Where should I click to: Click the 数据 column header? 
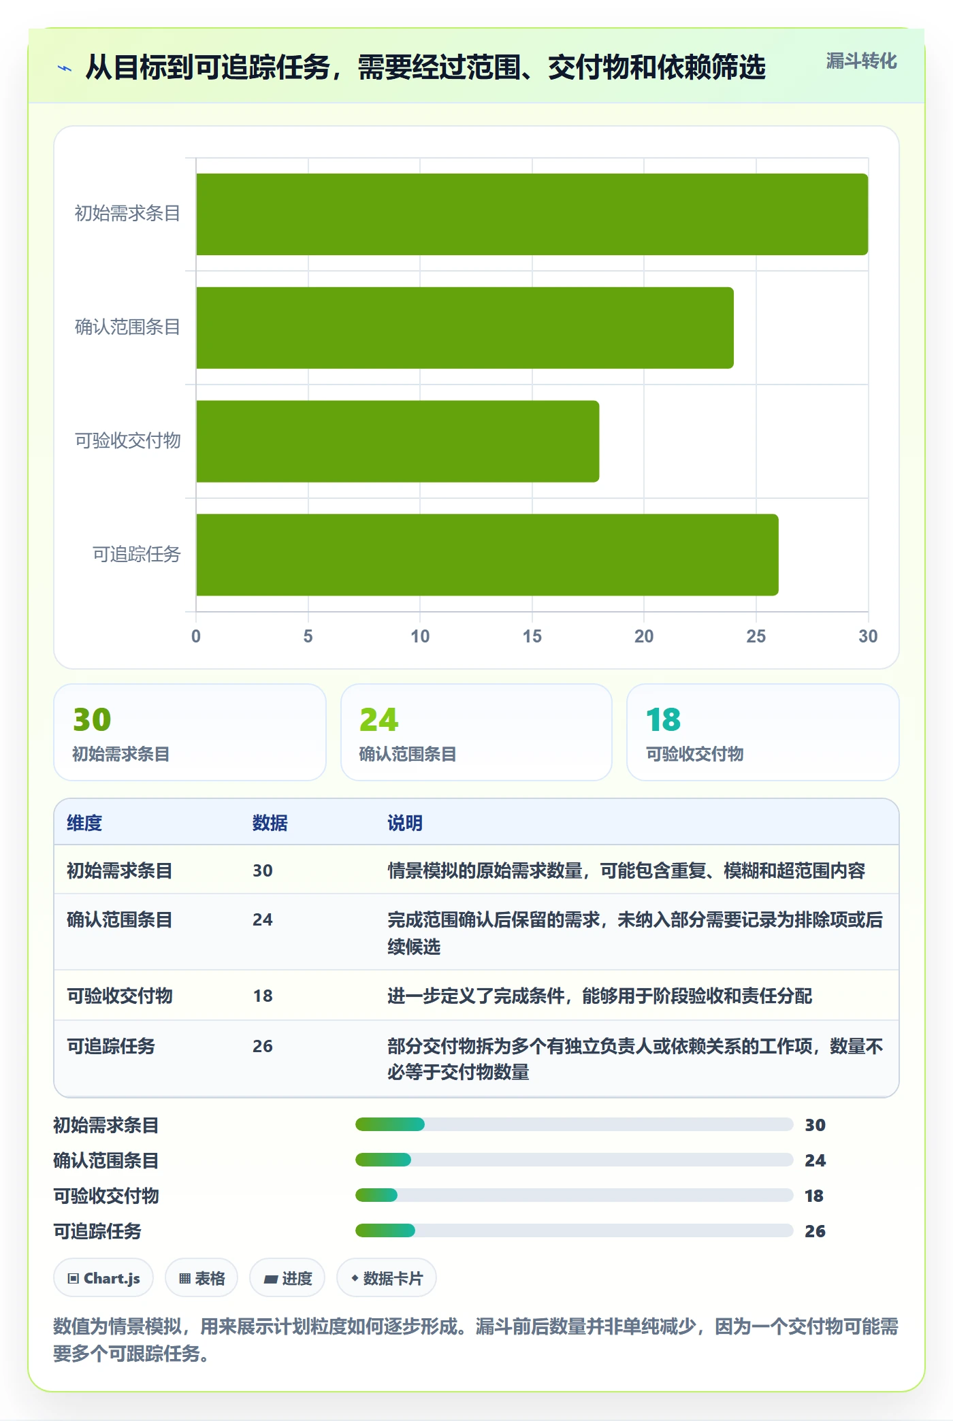click(x=270, y=823)
